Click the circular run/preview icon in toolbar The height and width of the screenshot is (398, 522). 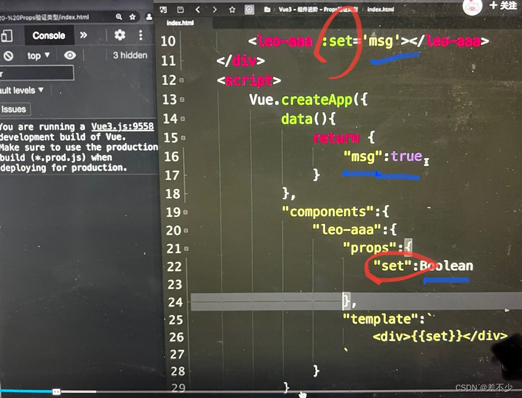[x=248, y=9]
